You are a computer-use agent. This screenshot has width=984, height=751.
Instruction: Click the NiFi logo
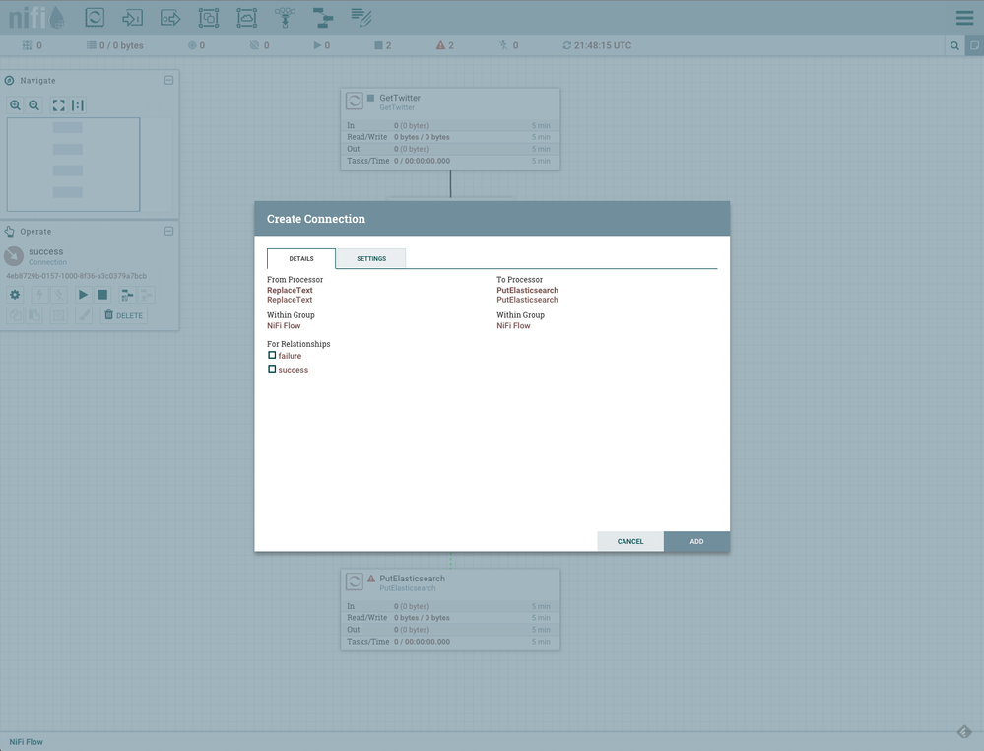[37, 17]
